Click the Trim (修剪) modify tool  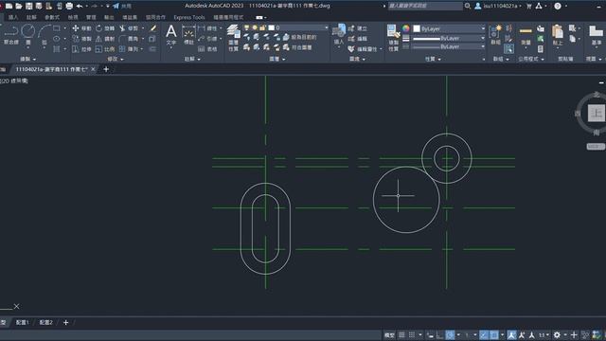click(x=129, y=28)
